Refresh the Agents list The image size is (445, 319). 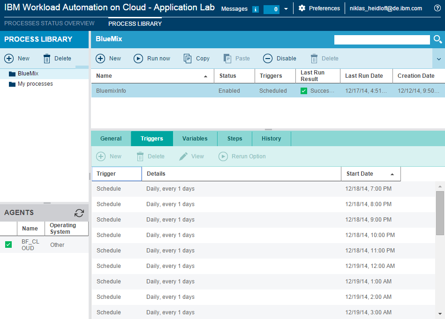click(79, 213)
